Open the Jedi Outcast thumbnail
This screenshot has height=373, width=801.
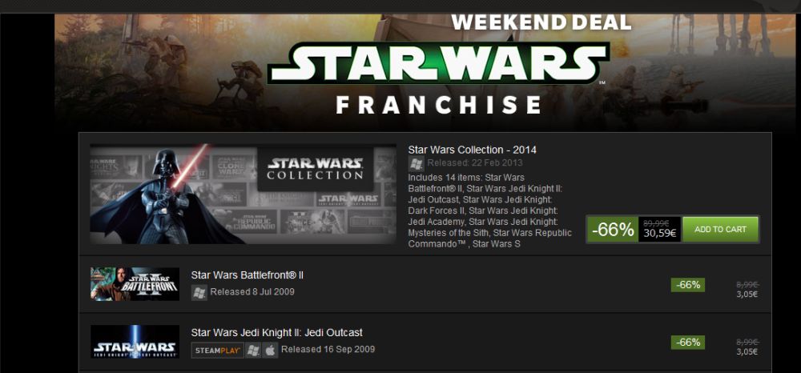coord(135,342)
